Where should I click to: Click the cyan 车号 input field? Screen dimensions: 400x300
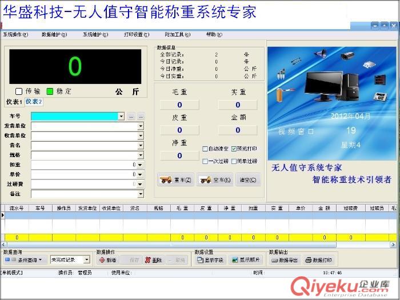tap(74, 117)
